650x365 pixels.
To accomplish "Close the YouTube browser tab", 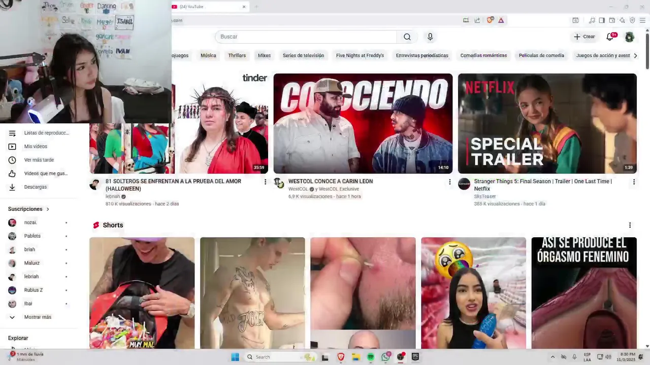I will tap(244, 7).
